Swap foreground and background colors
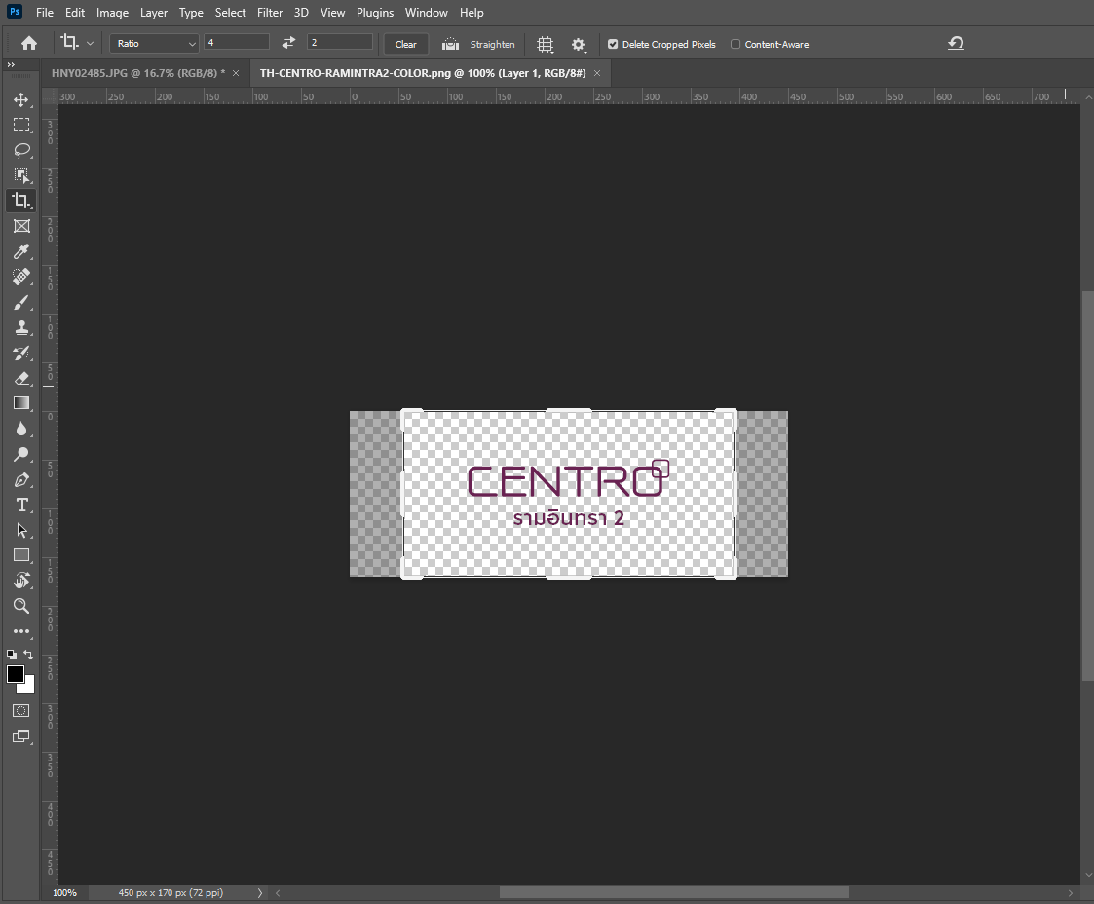1094x904 pixels. click(28, 655)
